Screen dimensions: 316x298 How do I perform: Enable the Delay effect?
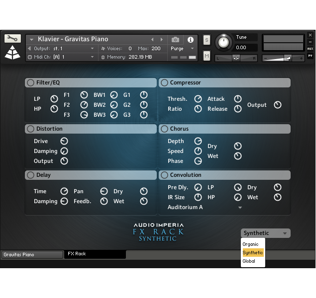pos(30,175)
